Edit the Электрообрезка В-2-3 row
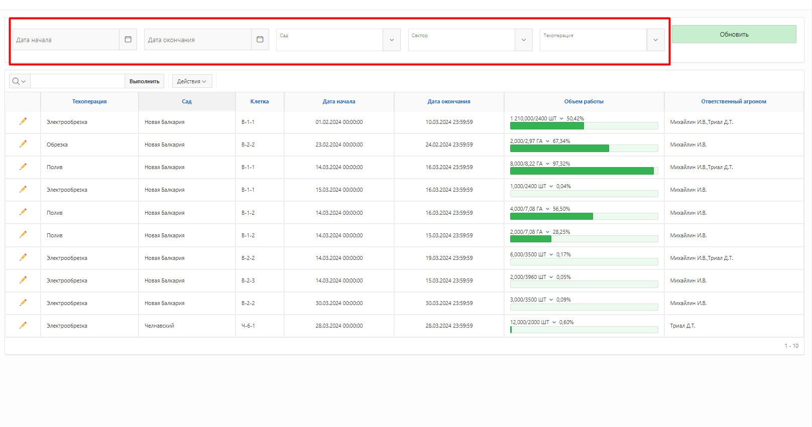812x427 pixels. click(x=23, y=280)
